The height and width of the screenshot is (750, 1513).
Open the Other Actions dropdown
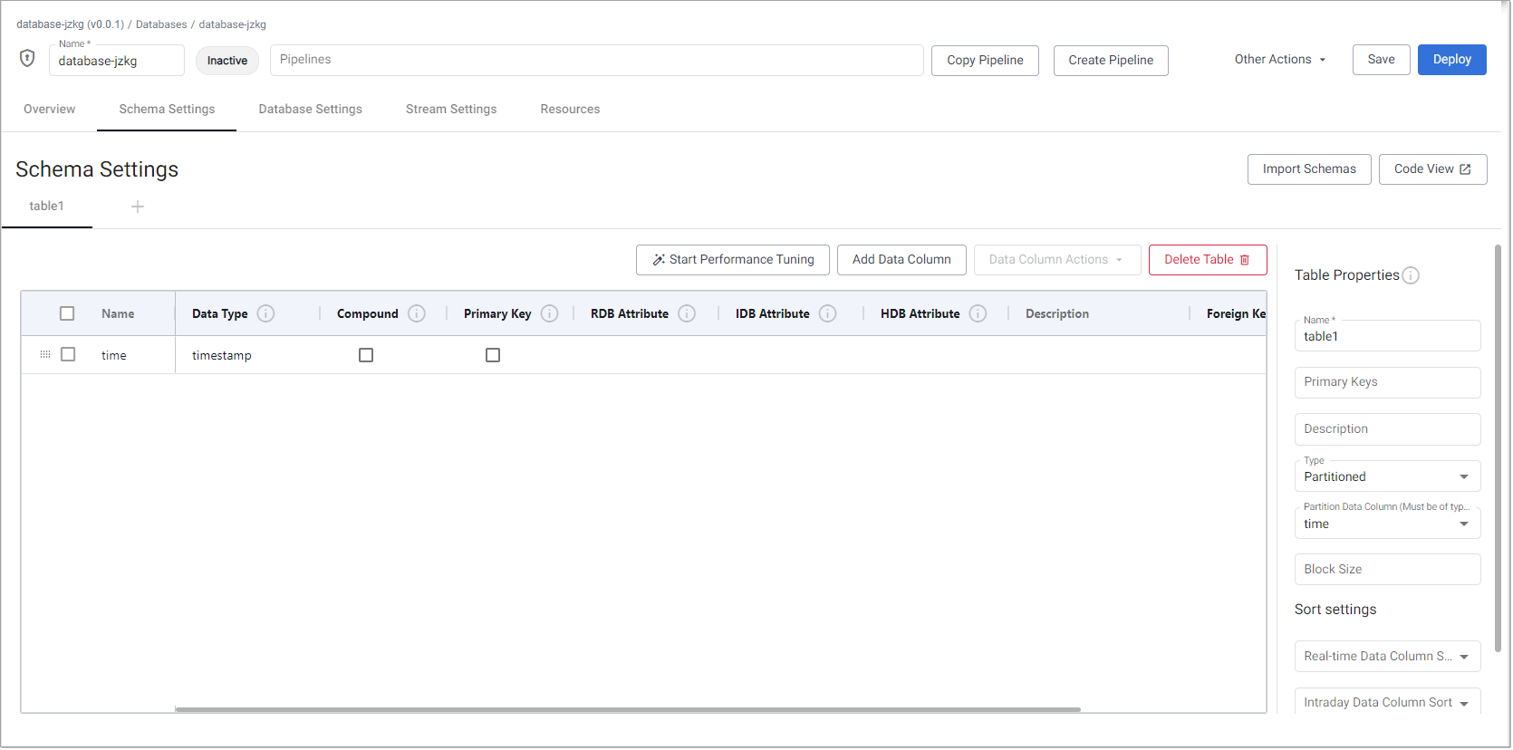[1279, 60]
